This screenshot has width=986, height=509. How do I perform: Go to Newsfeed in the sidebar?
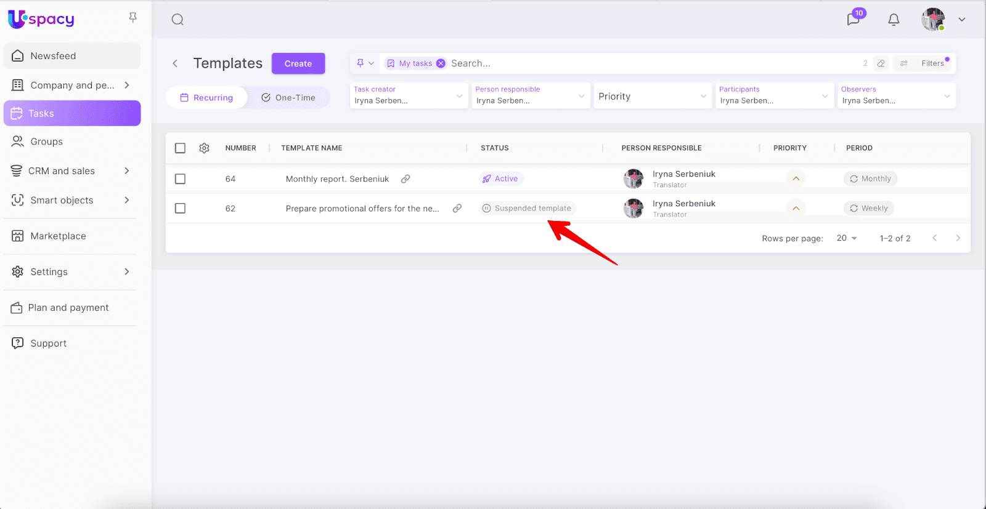coord(72,55)
